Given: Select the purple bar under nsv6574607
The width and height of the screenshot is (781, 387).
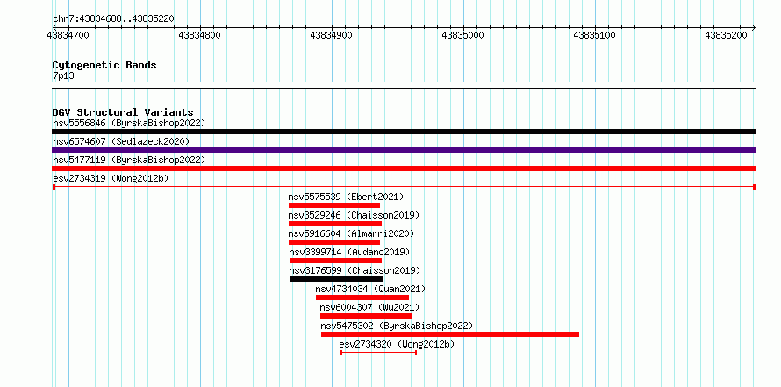Looking at the screenshot, I should 404,150.
